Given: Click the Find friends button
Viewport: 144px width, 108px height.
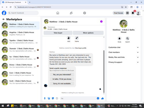Looking at the screenshot, I should point(118,13).
